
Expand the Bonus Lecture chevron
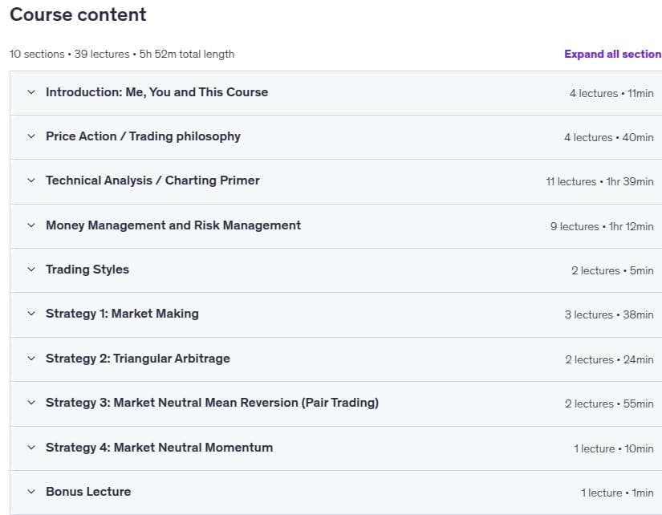click(x=31, y=492)
